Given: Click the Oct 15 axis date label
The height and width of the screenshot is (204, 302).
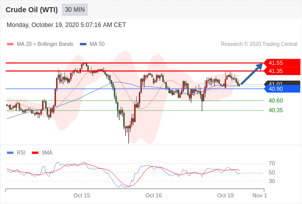Looking at the screenshot, I should tap(82, 195).
